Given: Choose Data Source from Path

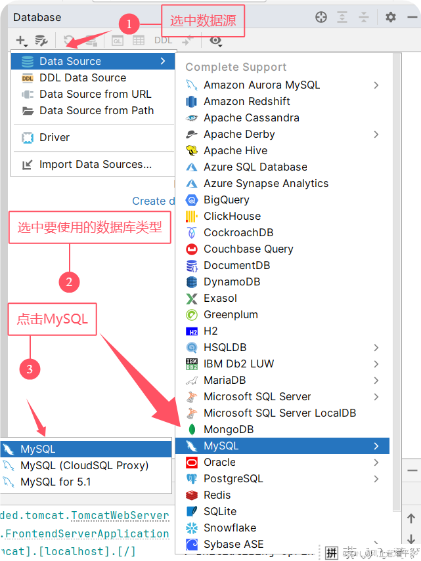Looking at the screenshot, I should [93, 110].
